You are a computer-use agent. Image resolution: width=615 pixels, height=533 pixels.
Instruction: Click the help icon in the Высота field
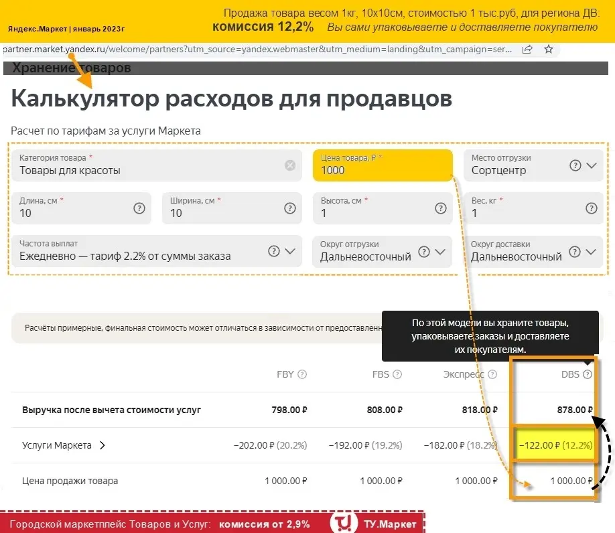(x=440, y=208)
